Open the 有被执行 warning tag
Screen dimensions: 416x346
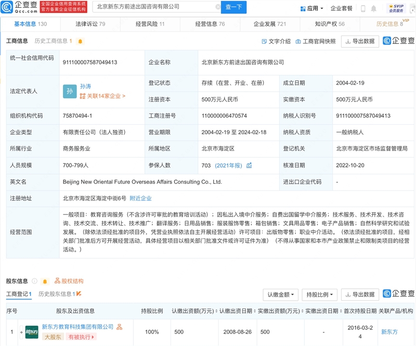click(81, 337)
